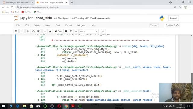Go back in the browser
This screenshot has width=193, height=109.
[x=3, y=7]
